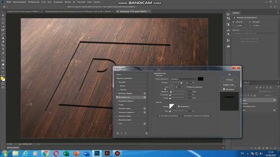Select the Horizontal Type tool
Screen dimensions: 280x157
[x=3, y=49]
